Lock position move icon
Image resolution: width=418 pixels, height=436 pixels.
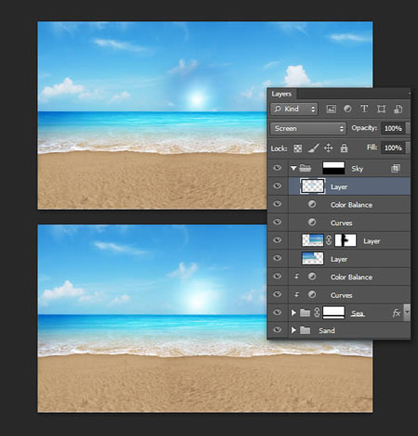[328, 148]
